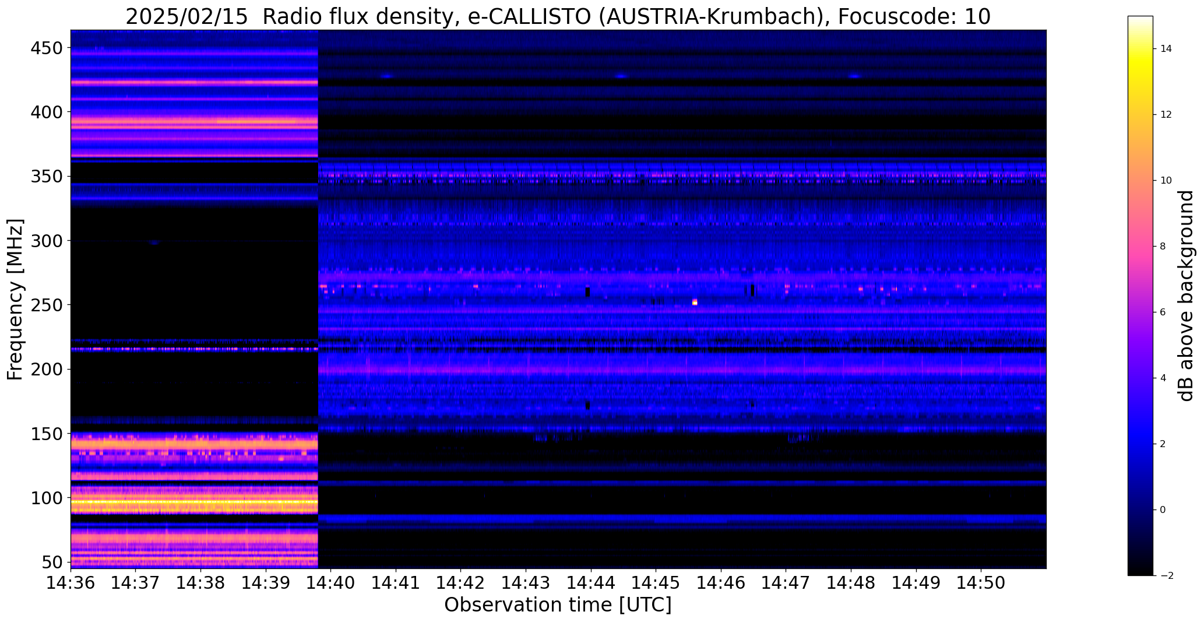Click the 14:45 time tick label
This screenshot has height=622, width=1204.
[656, 583]
